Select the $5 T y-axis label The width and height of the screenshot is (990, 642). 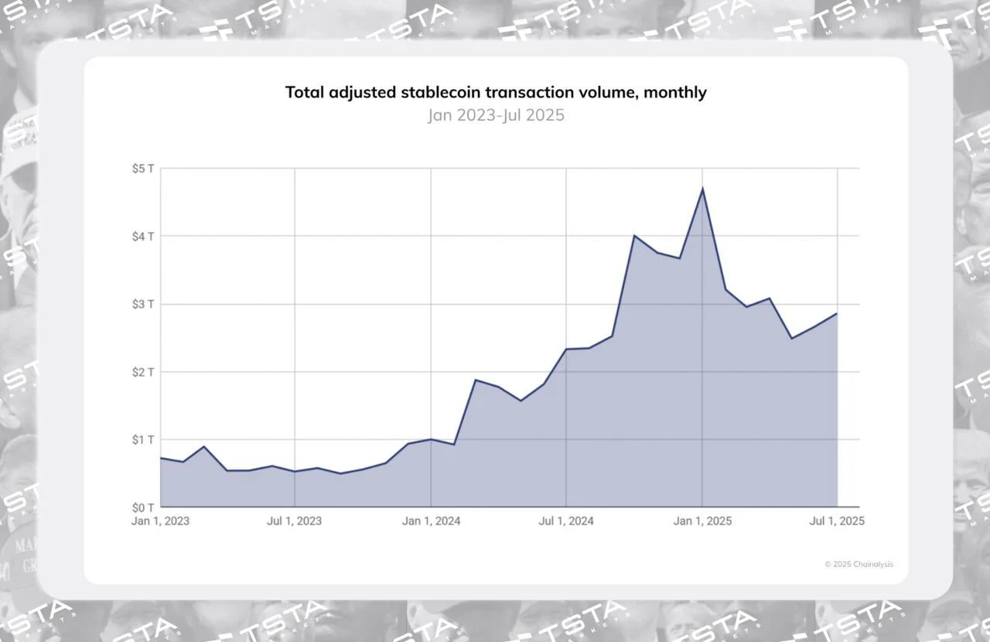[x=143, y=169]
